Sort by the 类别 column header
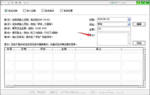The width and height of the screenshot is (150, 95). coord(9,49)
